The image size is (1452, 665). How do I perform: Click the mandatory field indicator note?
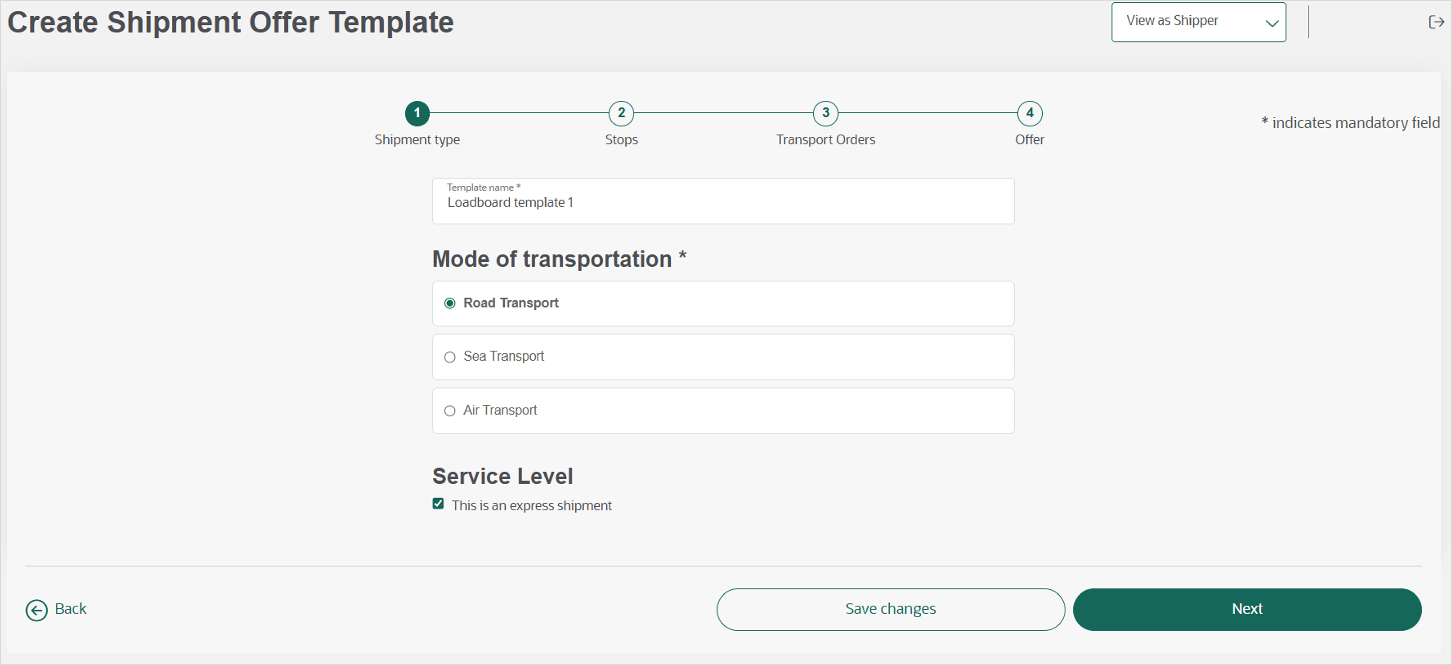1350,123
